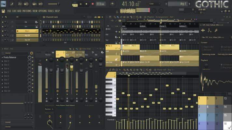Click the save disk icon
The width and height of the screenshot is (232, 130).
pos(3,11)
